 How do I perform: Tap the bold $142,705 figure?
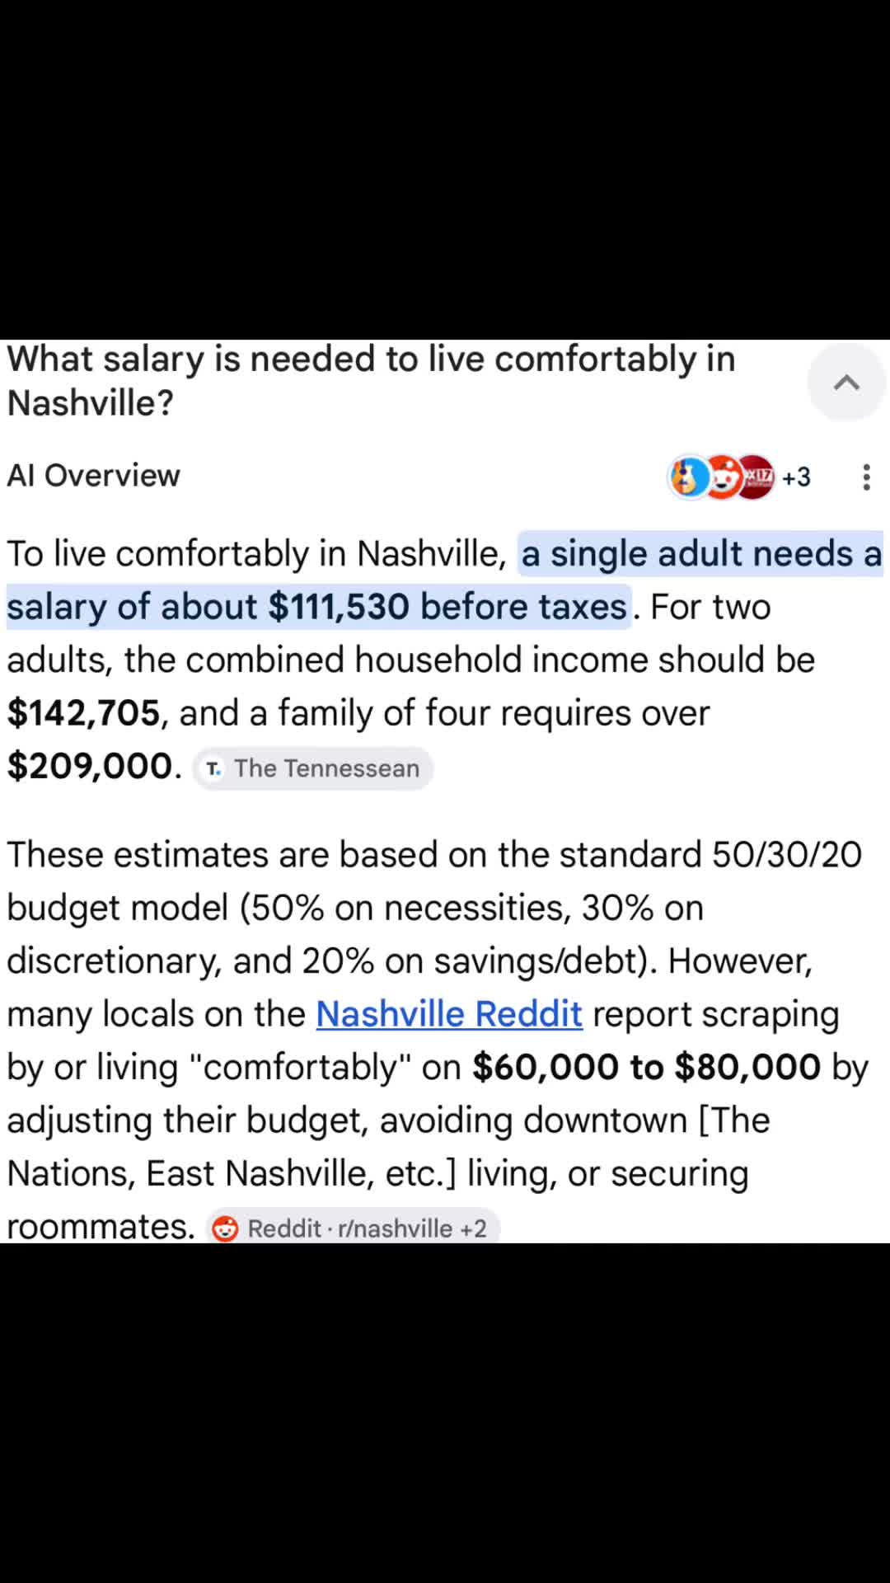[x=83, y=712]
